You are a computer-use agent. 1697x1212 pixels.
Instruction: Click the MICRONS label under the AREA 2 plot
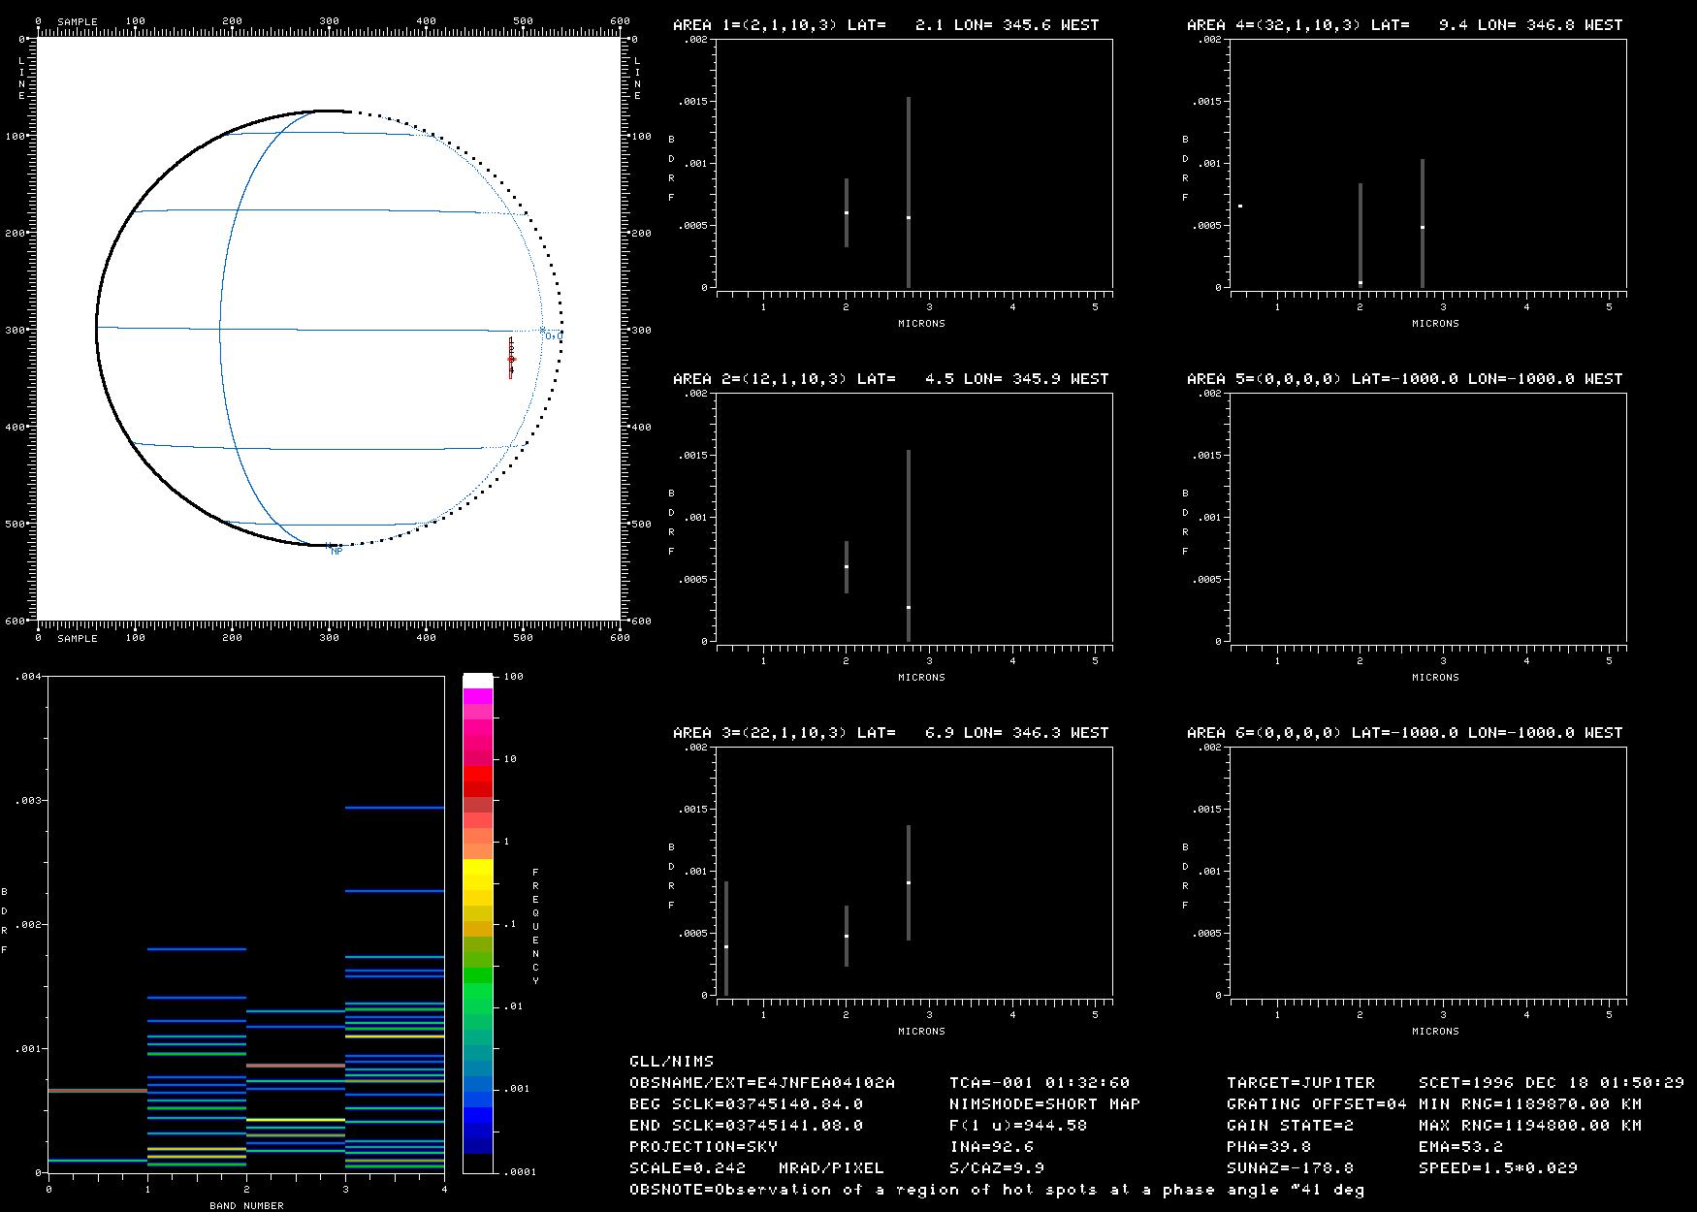pos(921,677)
